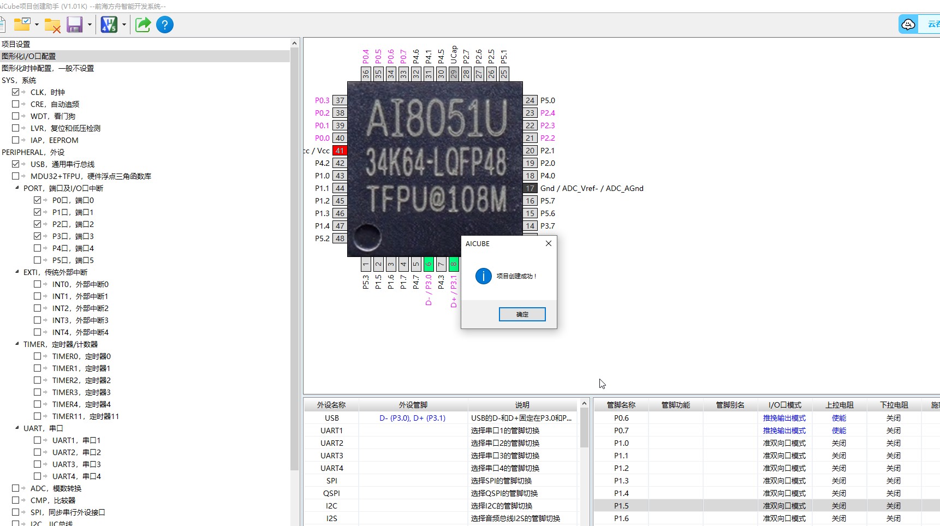Click the cloud icon at top right

908,25
